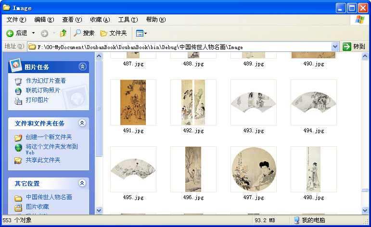Maximize the Image window
This screenshot has height=227, width=371.
coord(352,8)
